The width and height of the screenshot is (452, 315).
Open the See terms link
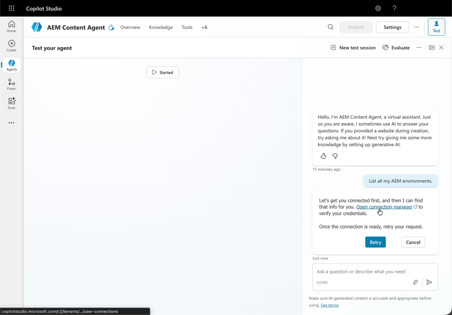pos(330,305)
